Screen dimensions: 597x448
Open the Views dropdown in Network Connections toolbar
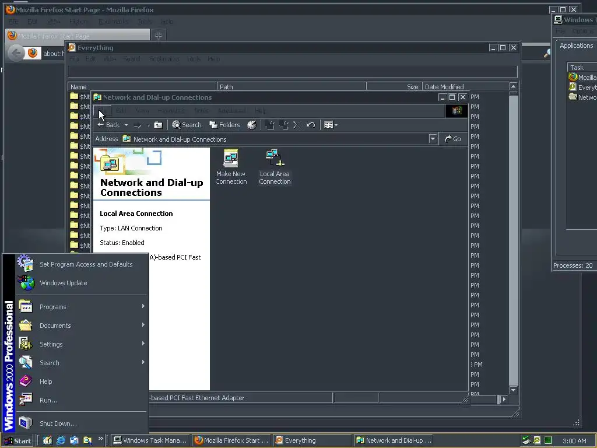(331, 125)
